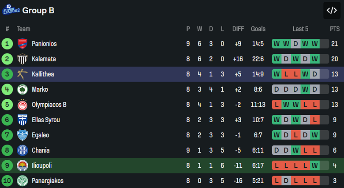Click the Kalamata team crest

pos(22,59)
